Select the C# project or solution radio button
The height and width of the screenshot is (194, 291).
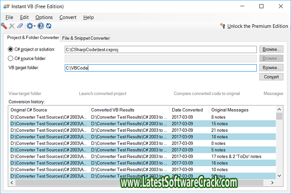[x=11, y=49]
